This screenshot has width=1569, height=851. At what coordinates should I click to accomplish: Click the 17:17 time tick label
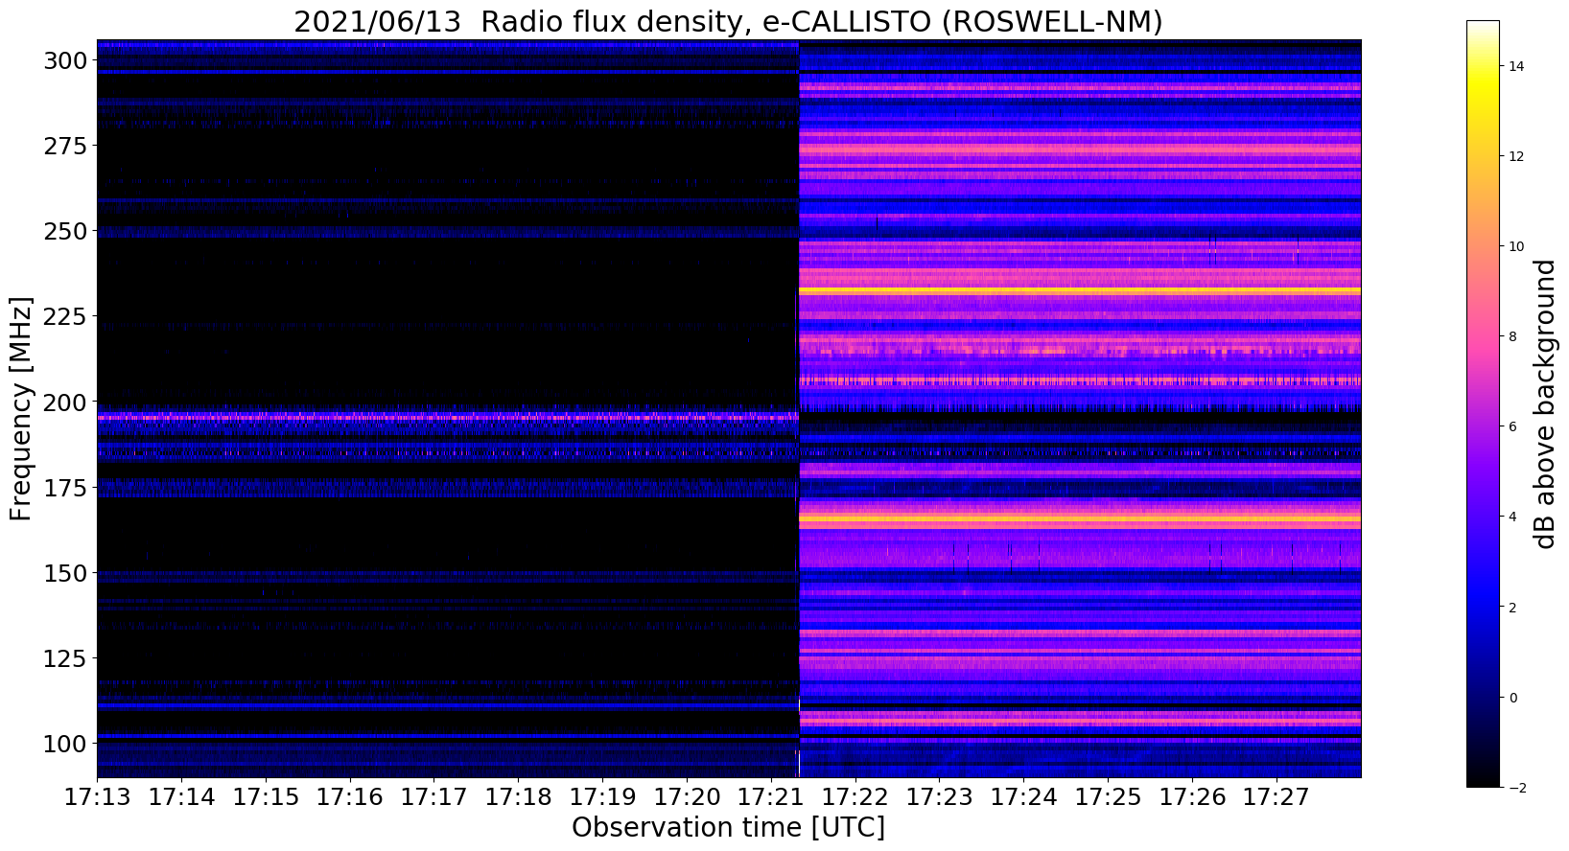coord(433,796)
